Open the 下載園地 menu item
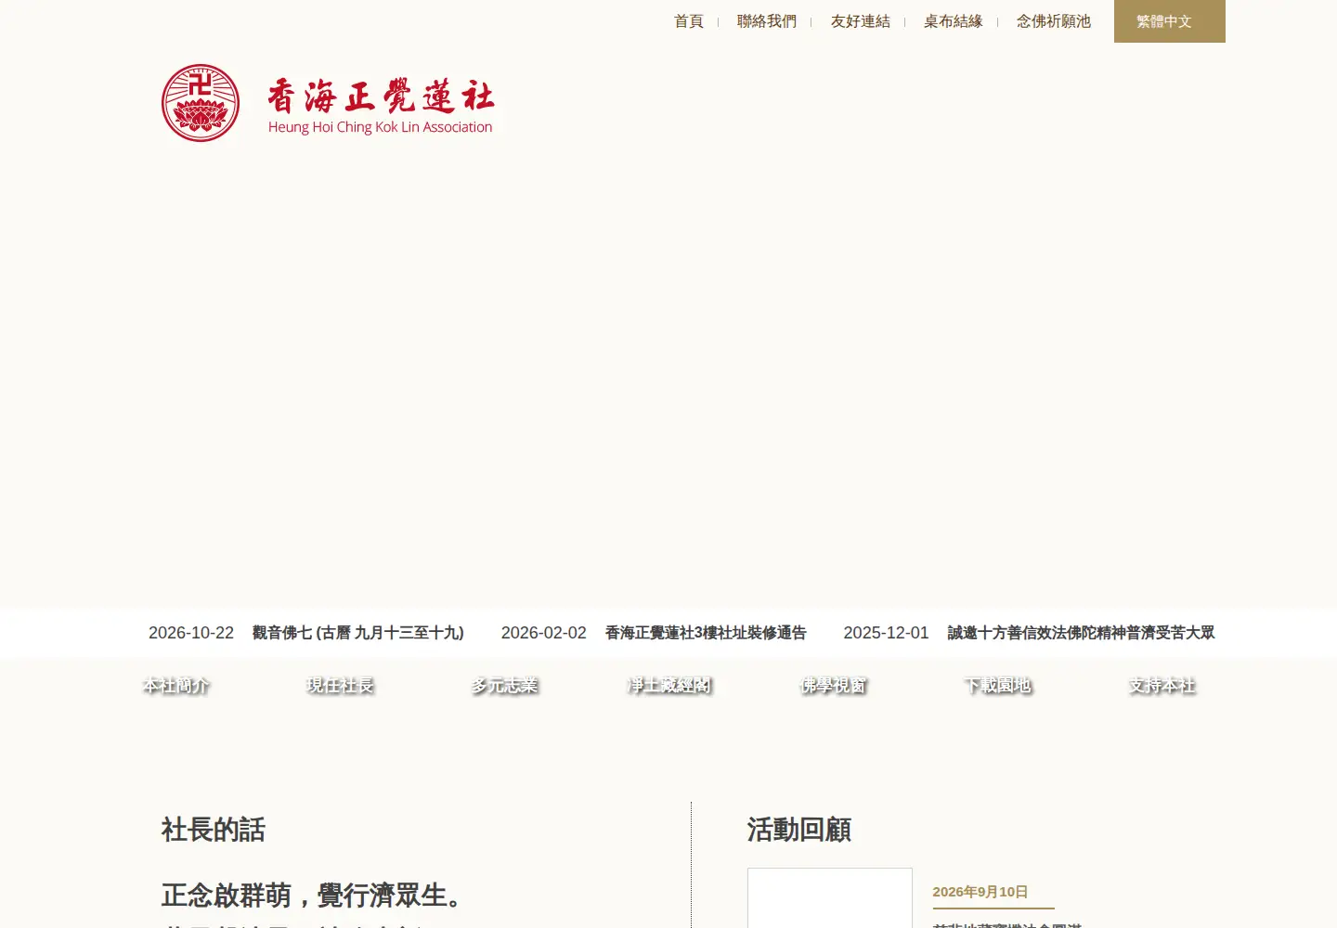Image resolution: width=1337 pixels, height=928 pixels. [x=997, y=686]
